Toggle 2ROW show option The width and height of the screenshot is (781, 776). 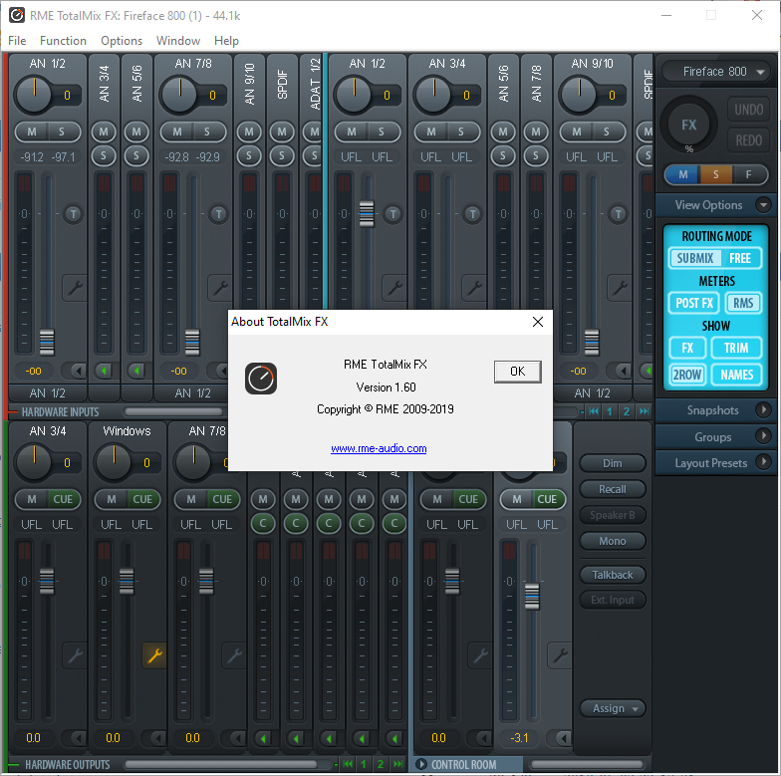click(687, 375)
